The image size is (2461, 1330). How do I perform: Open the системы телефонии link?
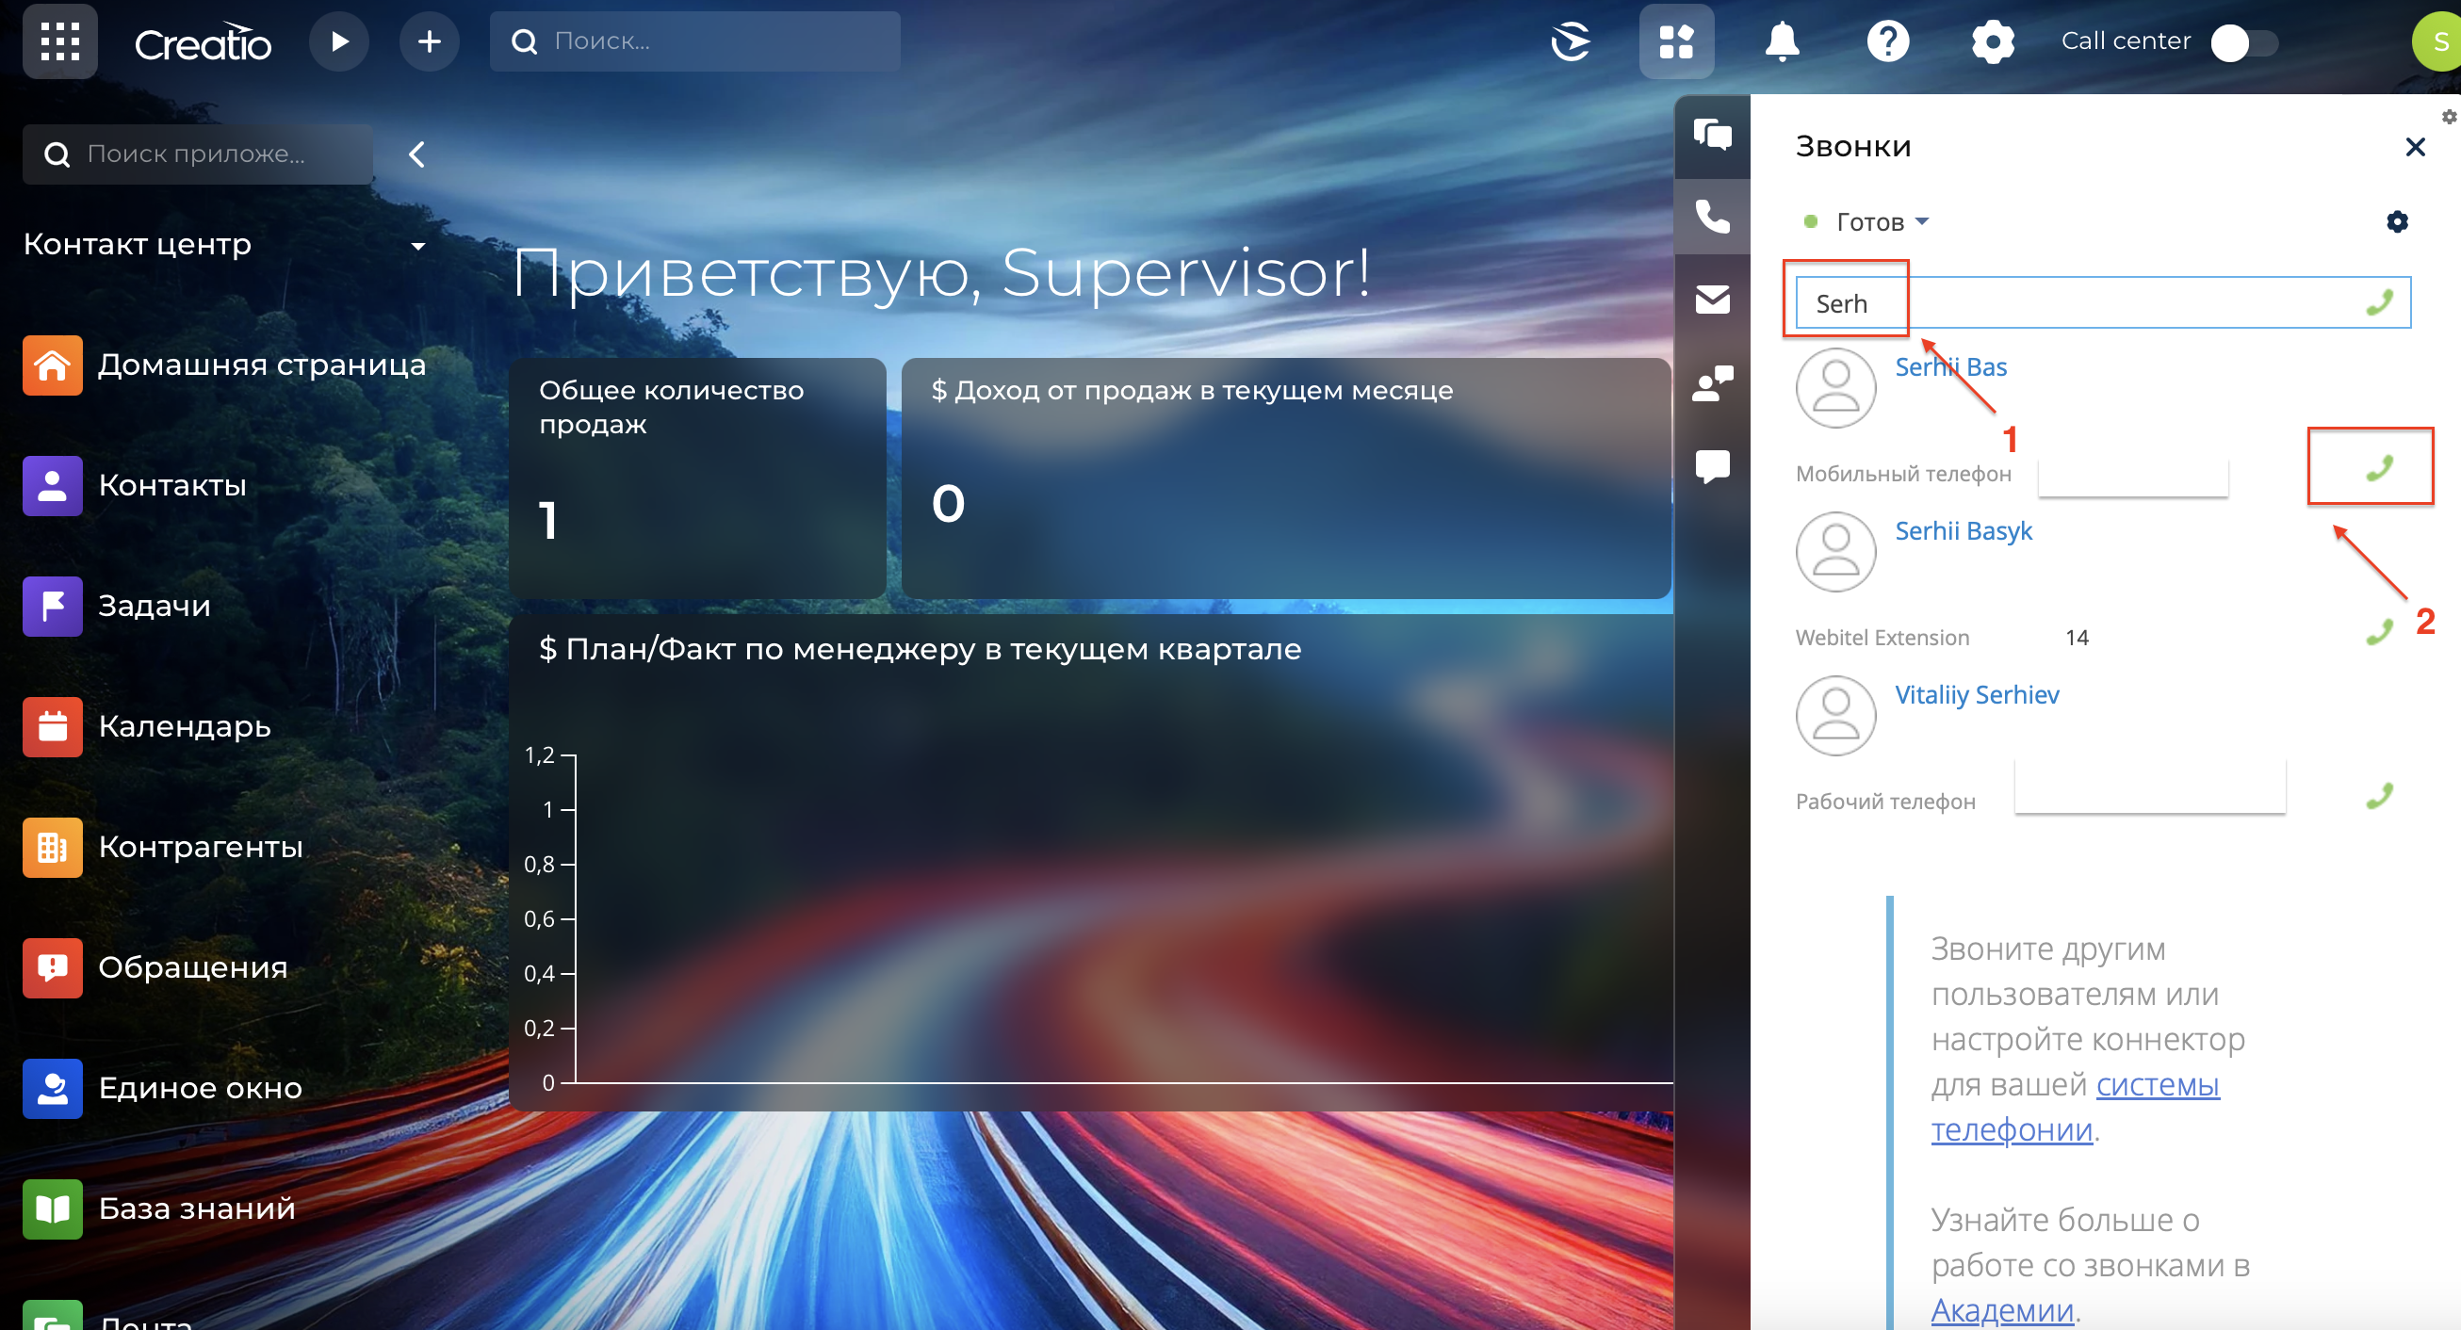(x=2075, y=1108)
